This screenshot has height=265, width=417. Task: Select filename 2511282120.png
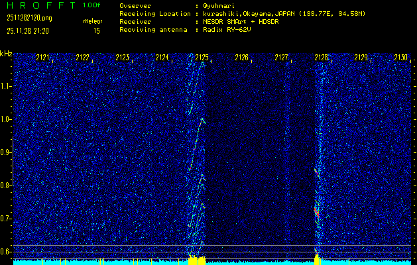pyautogui.click(x=30, y=18)
